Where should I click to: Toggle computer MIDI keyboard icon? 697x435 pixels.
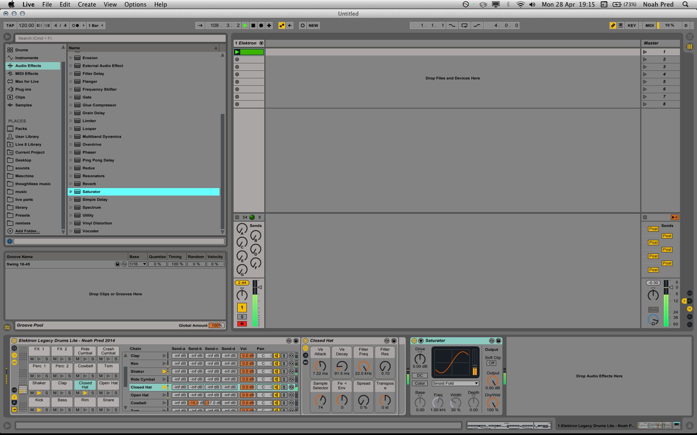click(621, 25)
